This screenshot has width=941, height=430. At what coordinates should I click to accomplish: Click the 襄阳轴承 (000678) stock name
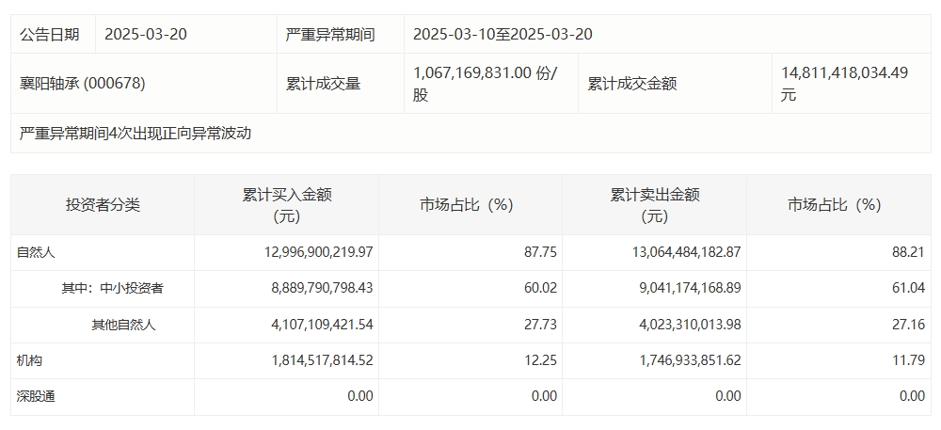click(83, 83)
